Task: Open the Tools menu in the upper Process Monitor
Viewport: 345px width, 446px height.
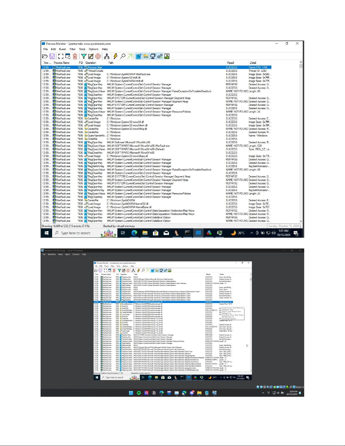Action: 82,49
